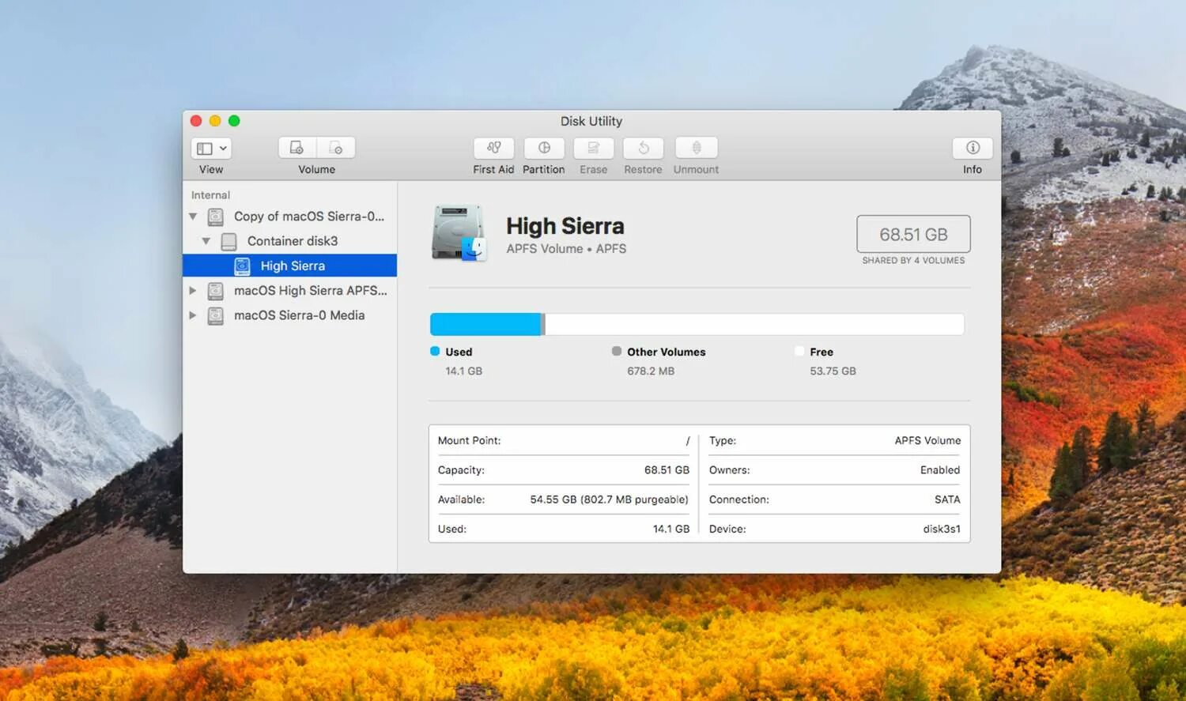1186x701 pixels.
Task: Click the Container disk3 icon
Action: (229, 241)
